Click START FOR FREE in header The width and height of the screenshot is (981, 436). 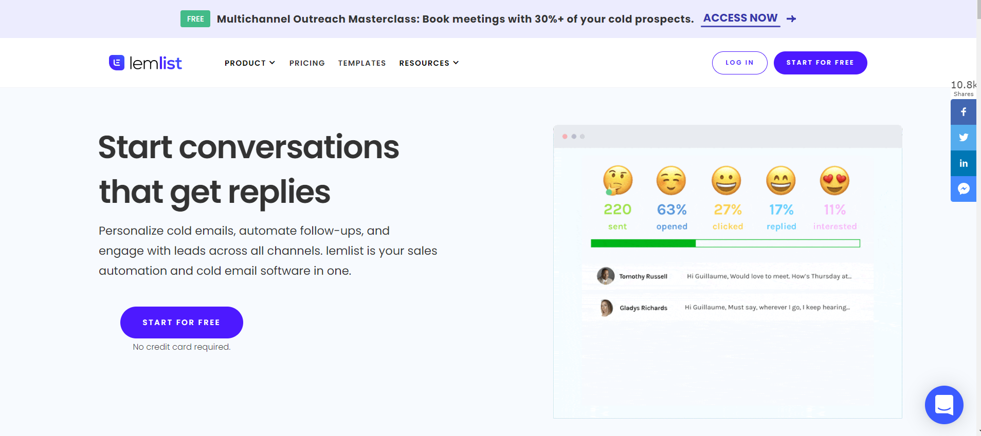[x=820, y=63]
